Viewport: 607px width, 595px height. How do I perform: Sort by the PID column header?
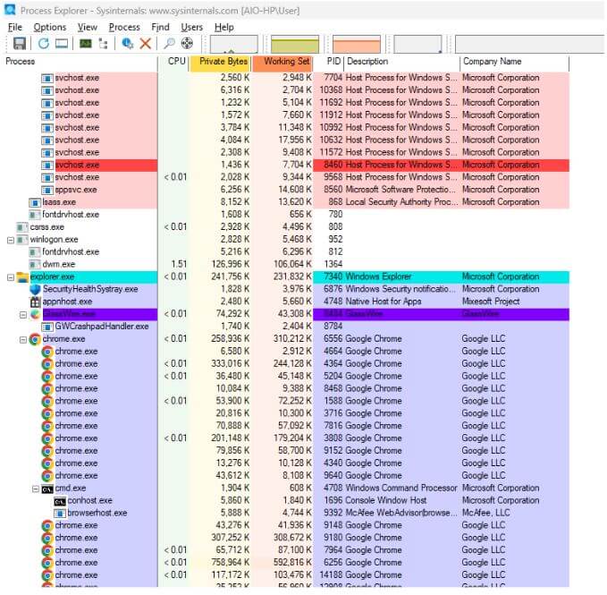point(329,62)
